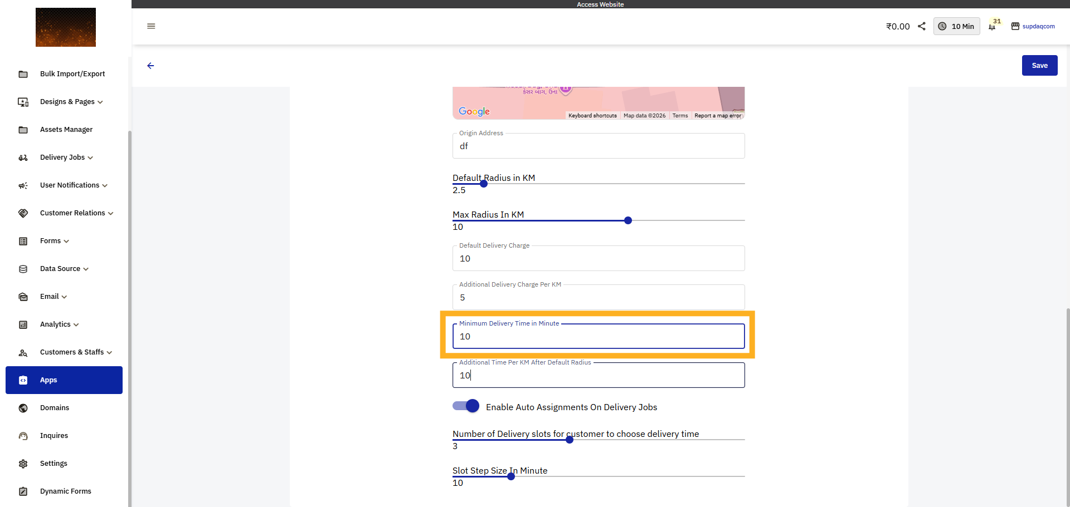Click the share icon
This screenshot has width=1070, height=507.
[x=922, y=26]
